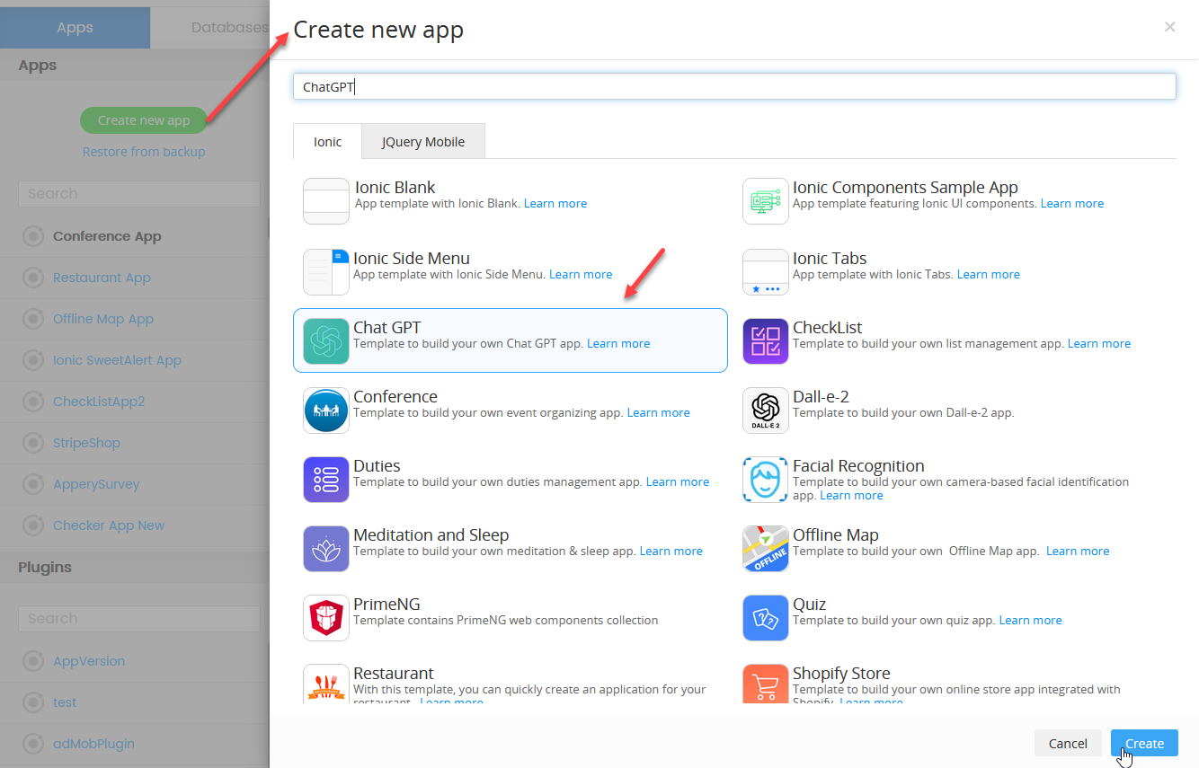Click the icon beside AppVersion plugin
1199x768 pixels.
point(33,661)
